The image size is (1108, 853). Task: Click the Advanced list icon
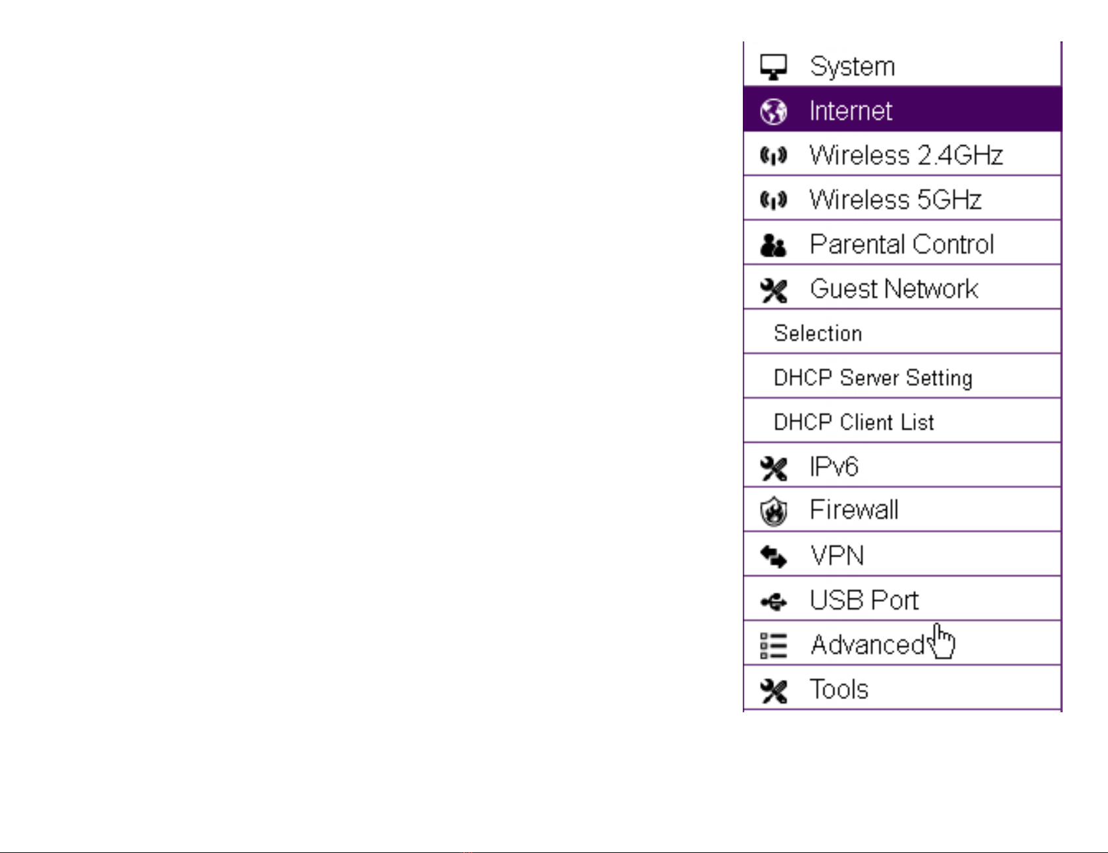point(773,646)
